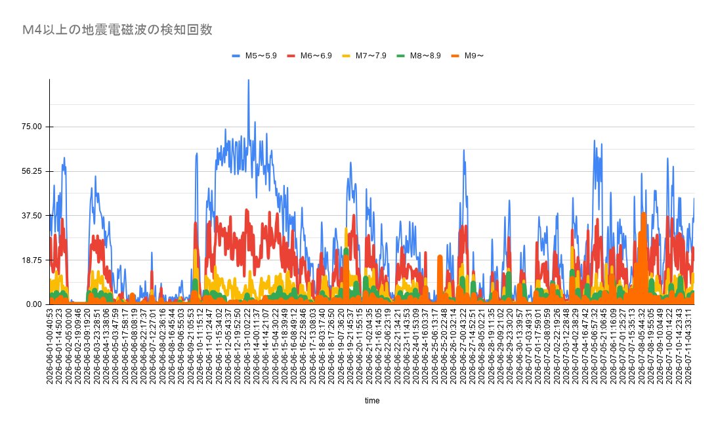Click x-axis label 2026-06-03-23:28:51

click(97, 346)
